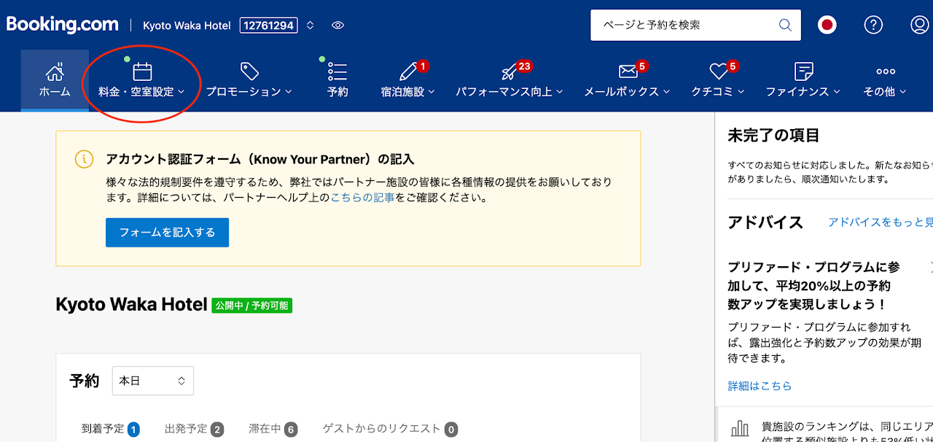Click the eye preview icon
The height and width of the screenshot is (442, 933).
click(337, 26)
